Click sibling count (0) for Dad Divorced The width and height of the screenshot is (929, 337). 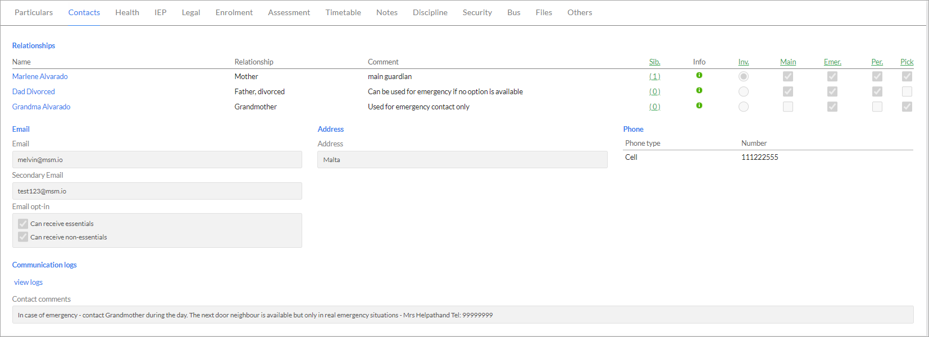[x=655, y=91]
